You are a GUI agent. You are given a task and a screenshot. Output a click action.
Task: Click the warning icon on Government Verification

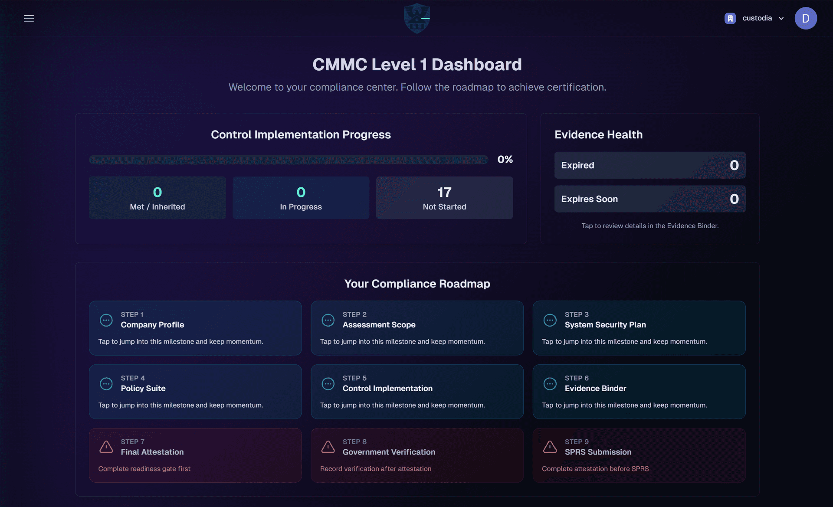[x=328, y=447]
